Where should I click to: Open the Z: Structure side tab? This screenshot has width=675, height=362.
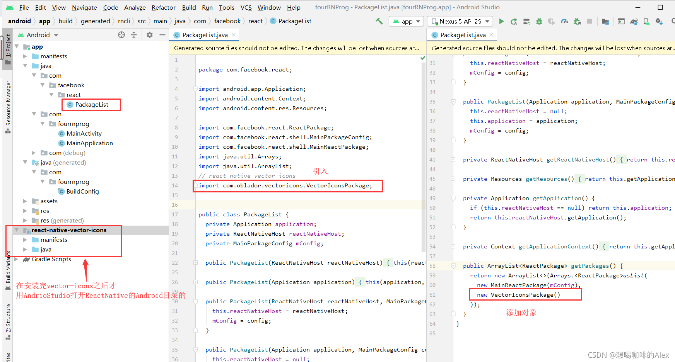(8, 322)
